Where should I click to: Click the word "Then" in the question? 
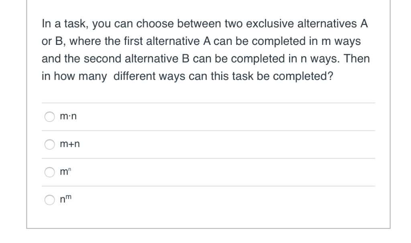356,59
